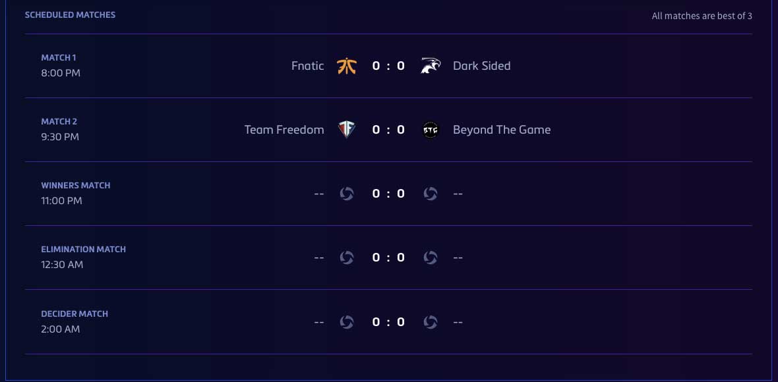The width and height of the screenshot is (778, 382).
Task: Click the Match 2 score 0 : 0
Action: point(388,130)
